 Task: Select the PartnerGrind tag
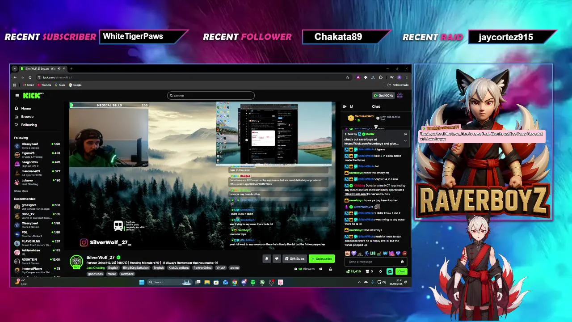[202, 267]
